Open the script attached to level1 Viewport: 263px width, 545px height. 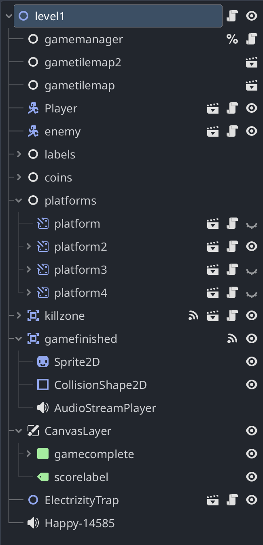(232, 16)
